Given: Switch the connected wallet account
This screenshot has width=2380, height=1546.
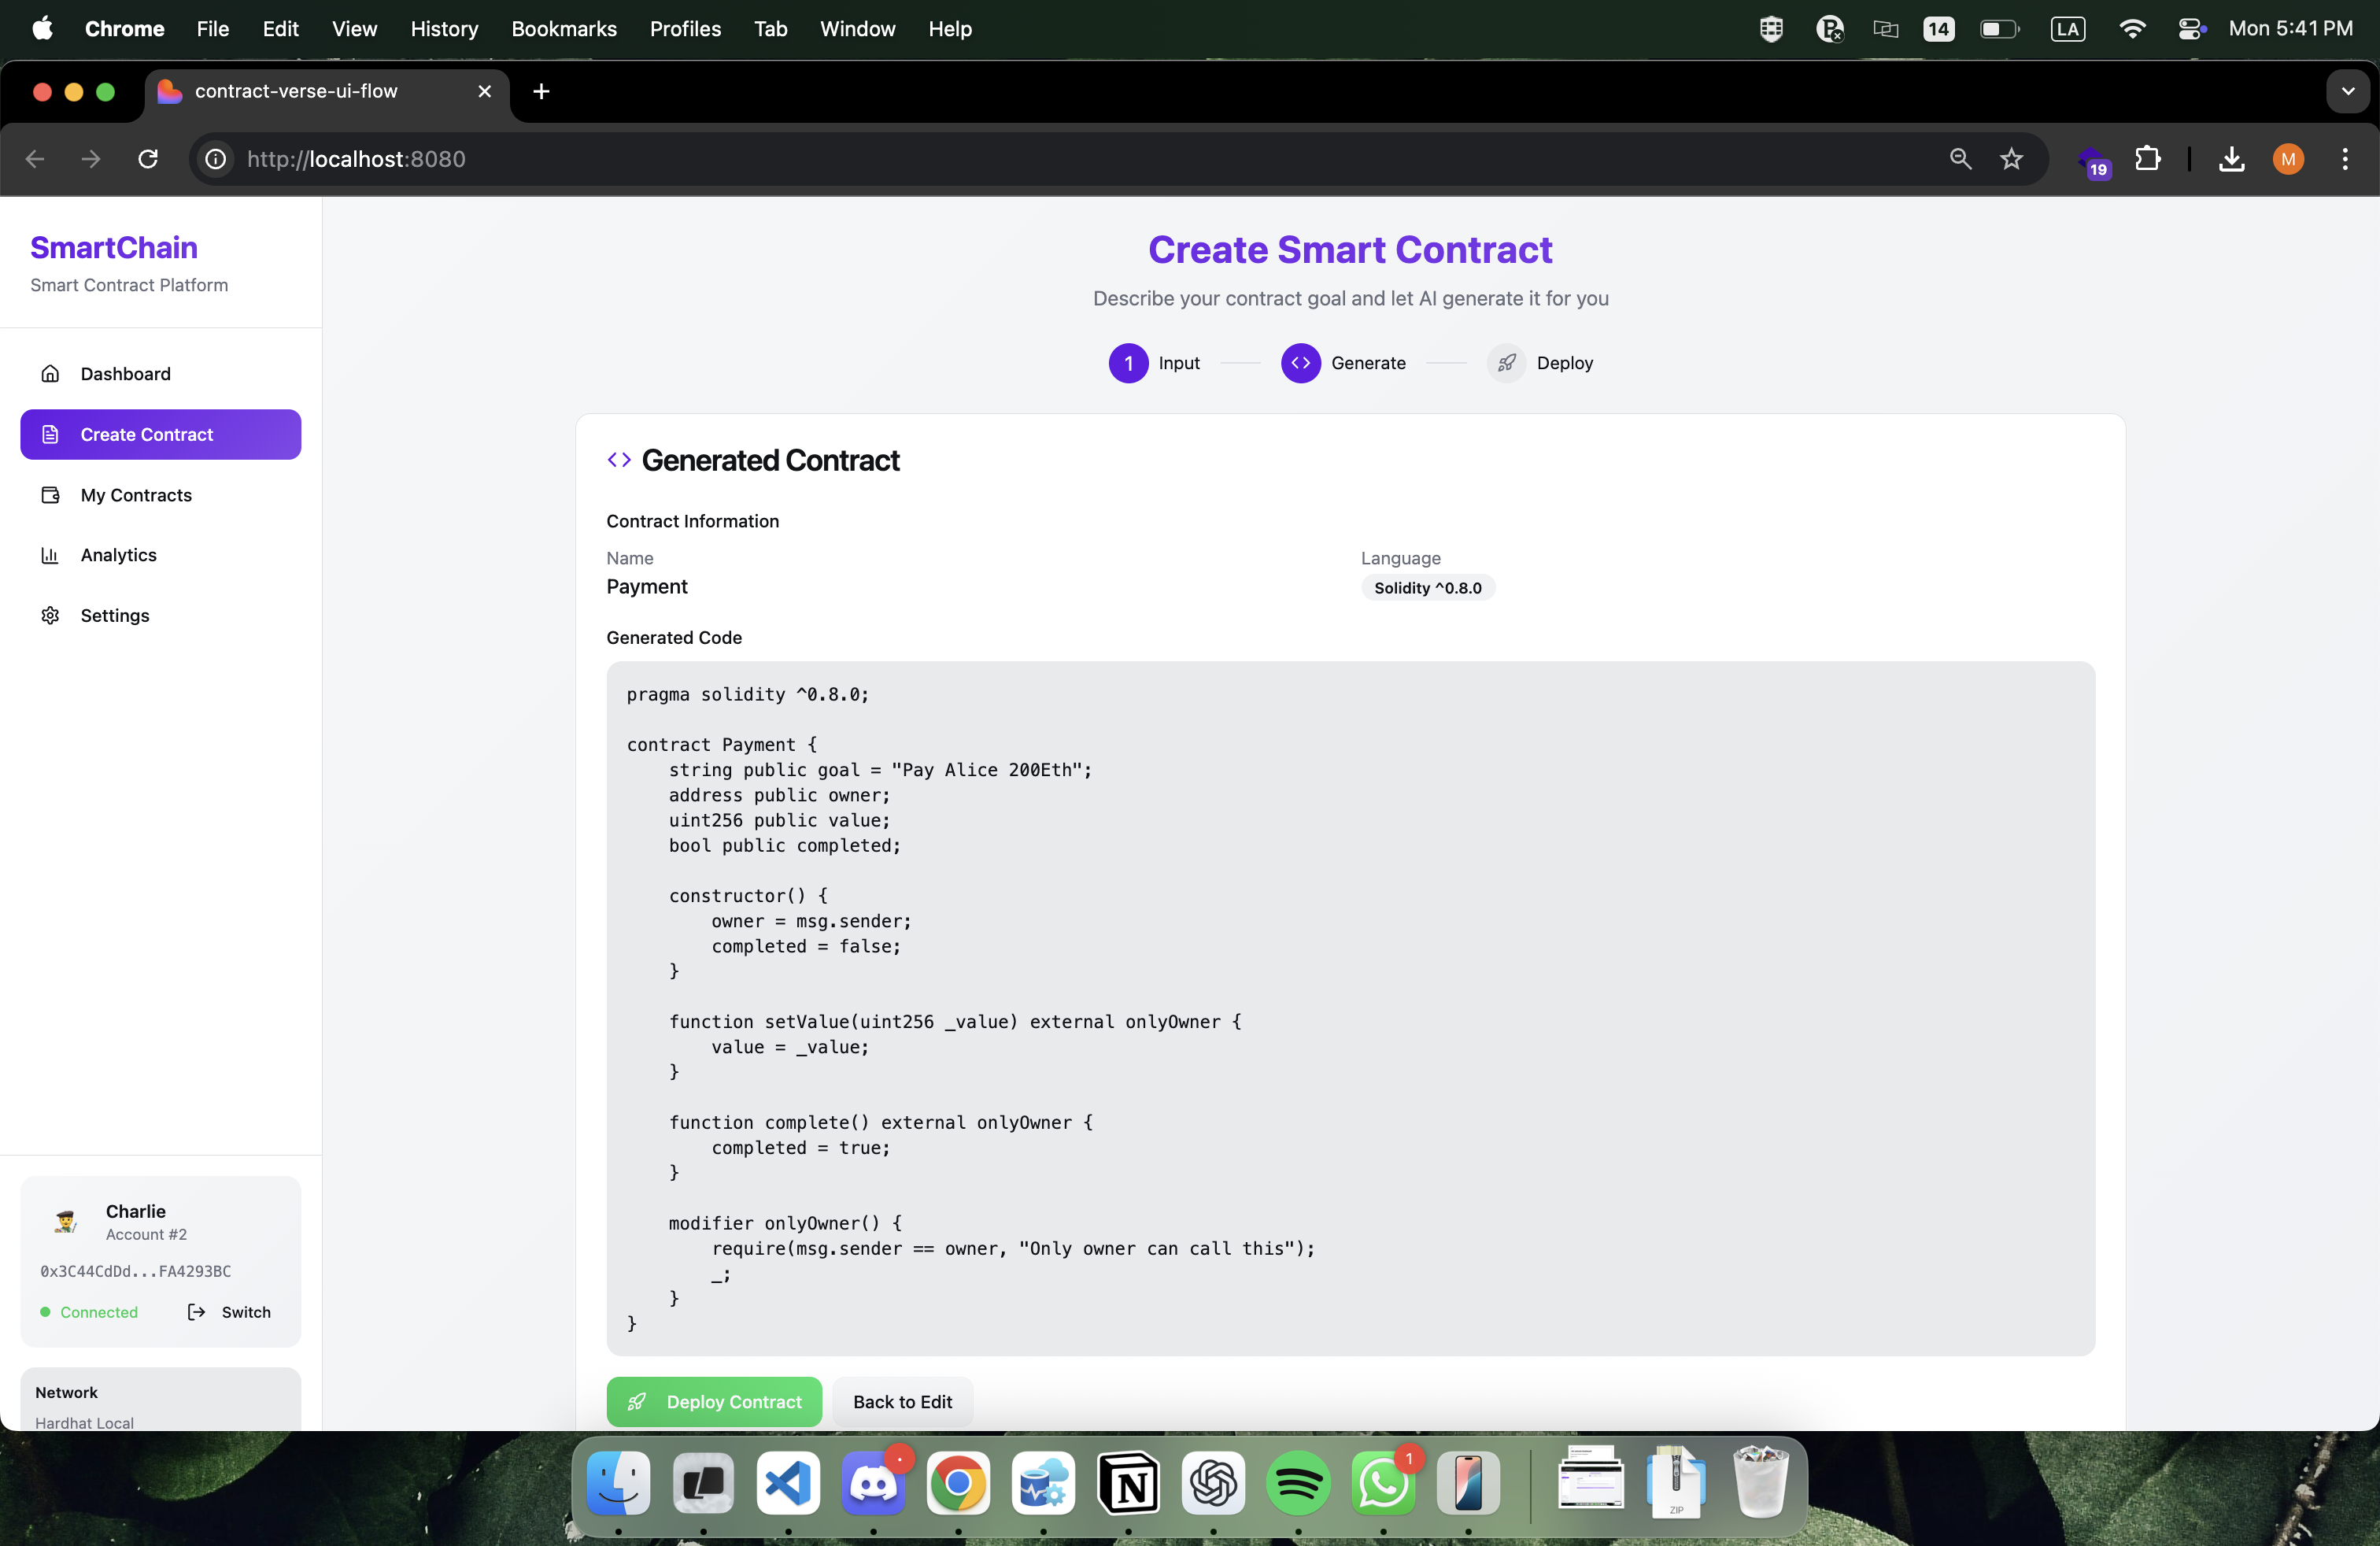Looking at the screenshot, I should coord(230,1312).
